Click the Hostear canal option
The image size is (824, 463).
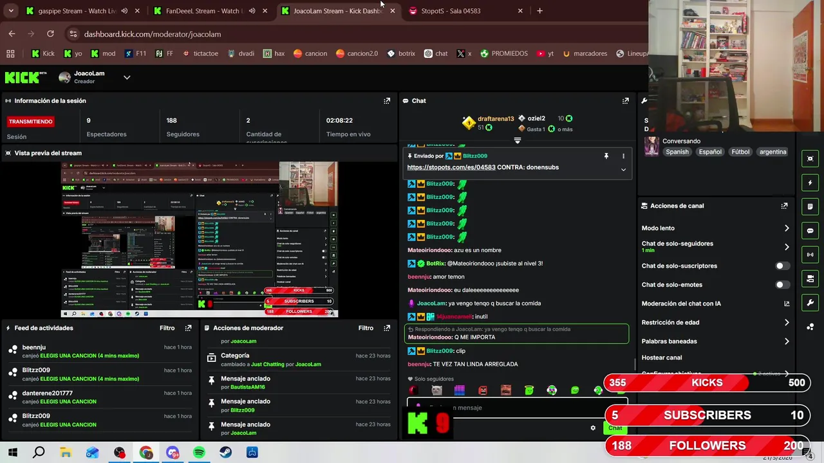[662, 358]
